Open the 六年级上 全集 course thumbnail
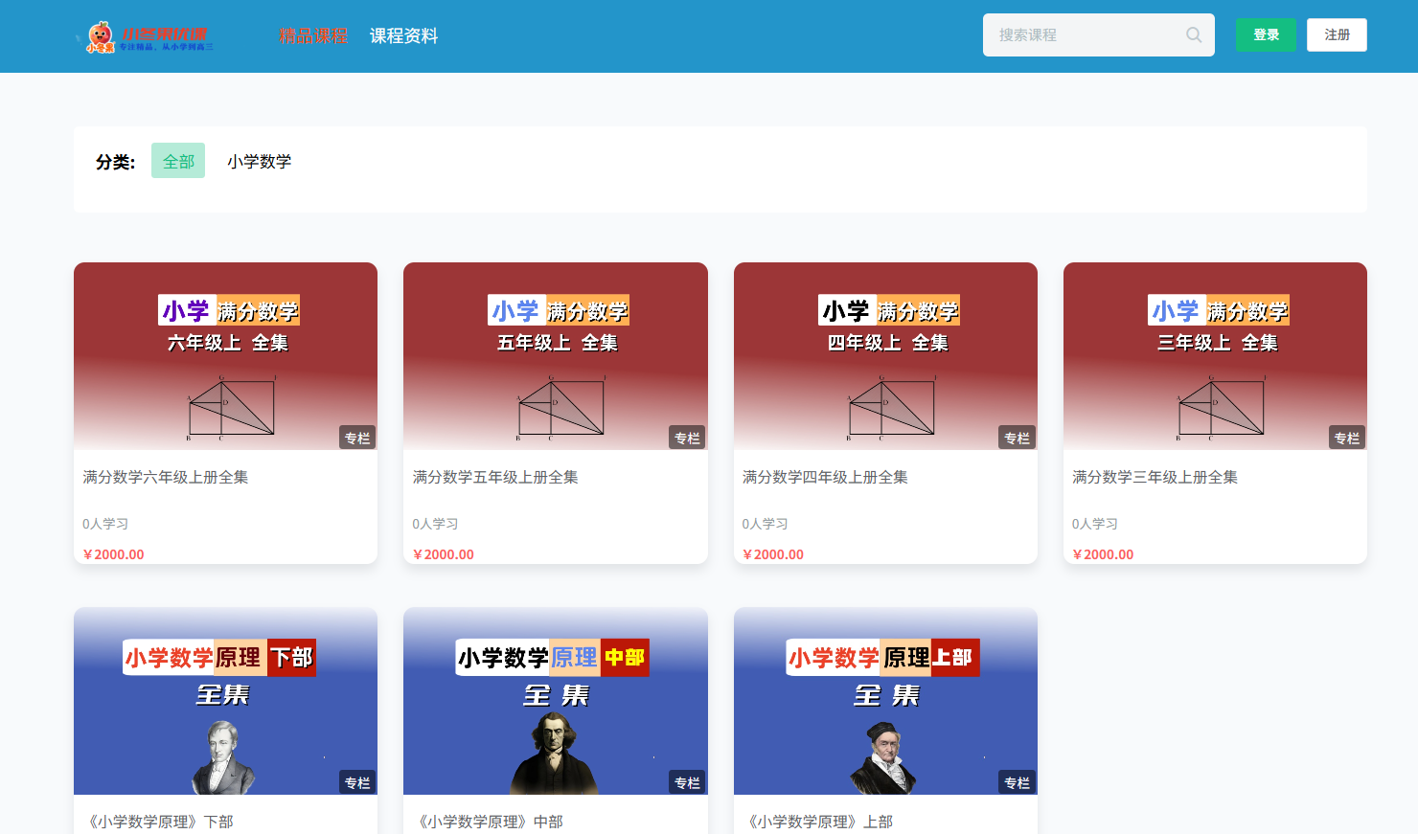Image resolution: width=1418 pixels, height=834 pixels. coord(225,356)
